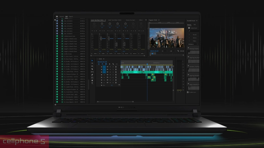
Task: Open the Audio Clip Mixer panel menu
Action: (105, 20)
